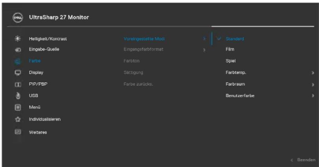Choose the Benutzerfarbe preset mode
319x167 pixels.
click(240, 96)
